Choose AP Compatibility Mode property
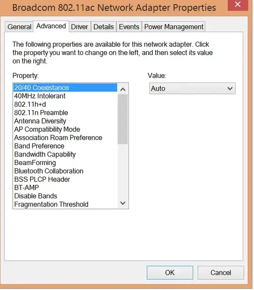This screenshot has height=290, width=254. [65, 129]
